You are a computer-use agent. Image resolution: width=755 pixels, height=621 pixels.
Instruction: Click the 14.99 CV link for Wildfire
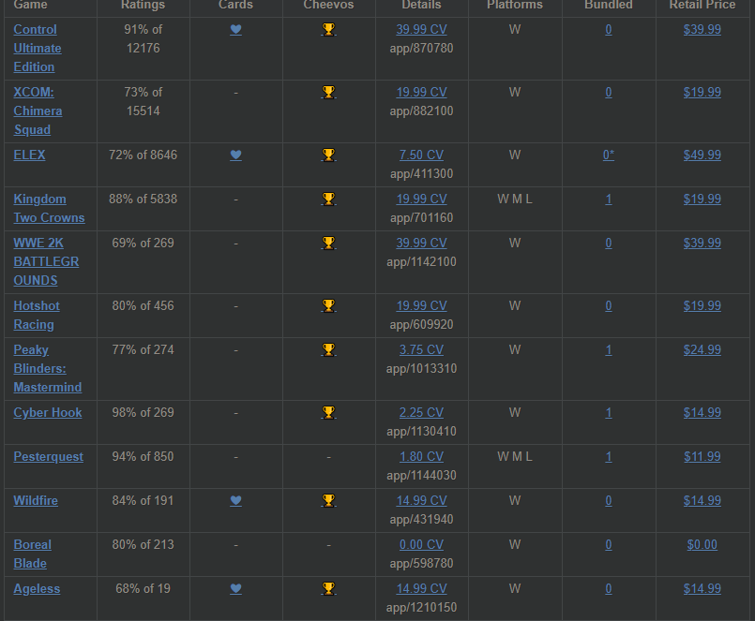pyautogui.click(x=421, y=500)
